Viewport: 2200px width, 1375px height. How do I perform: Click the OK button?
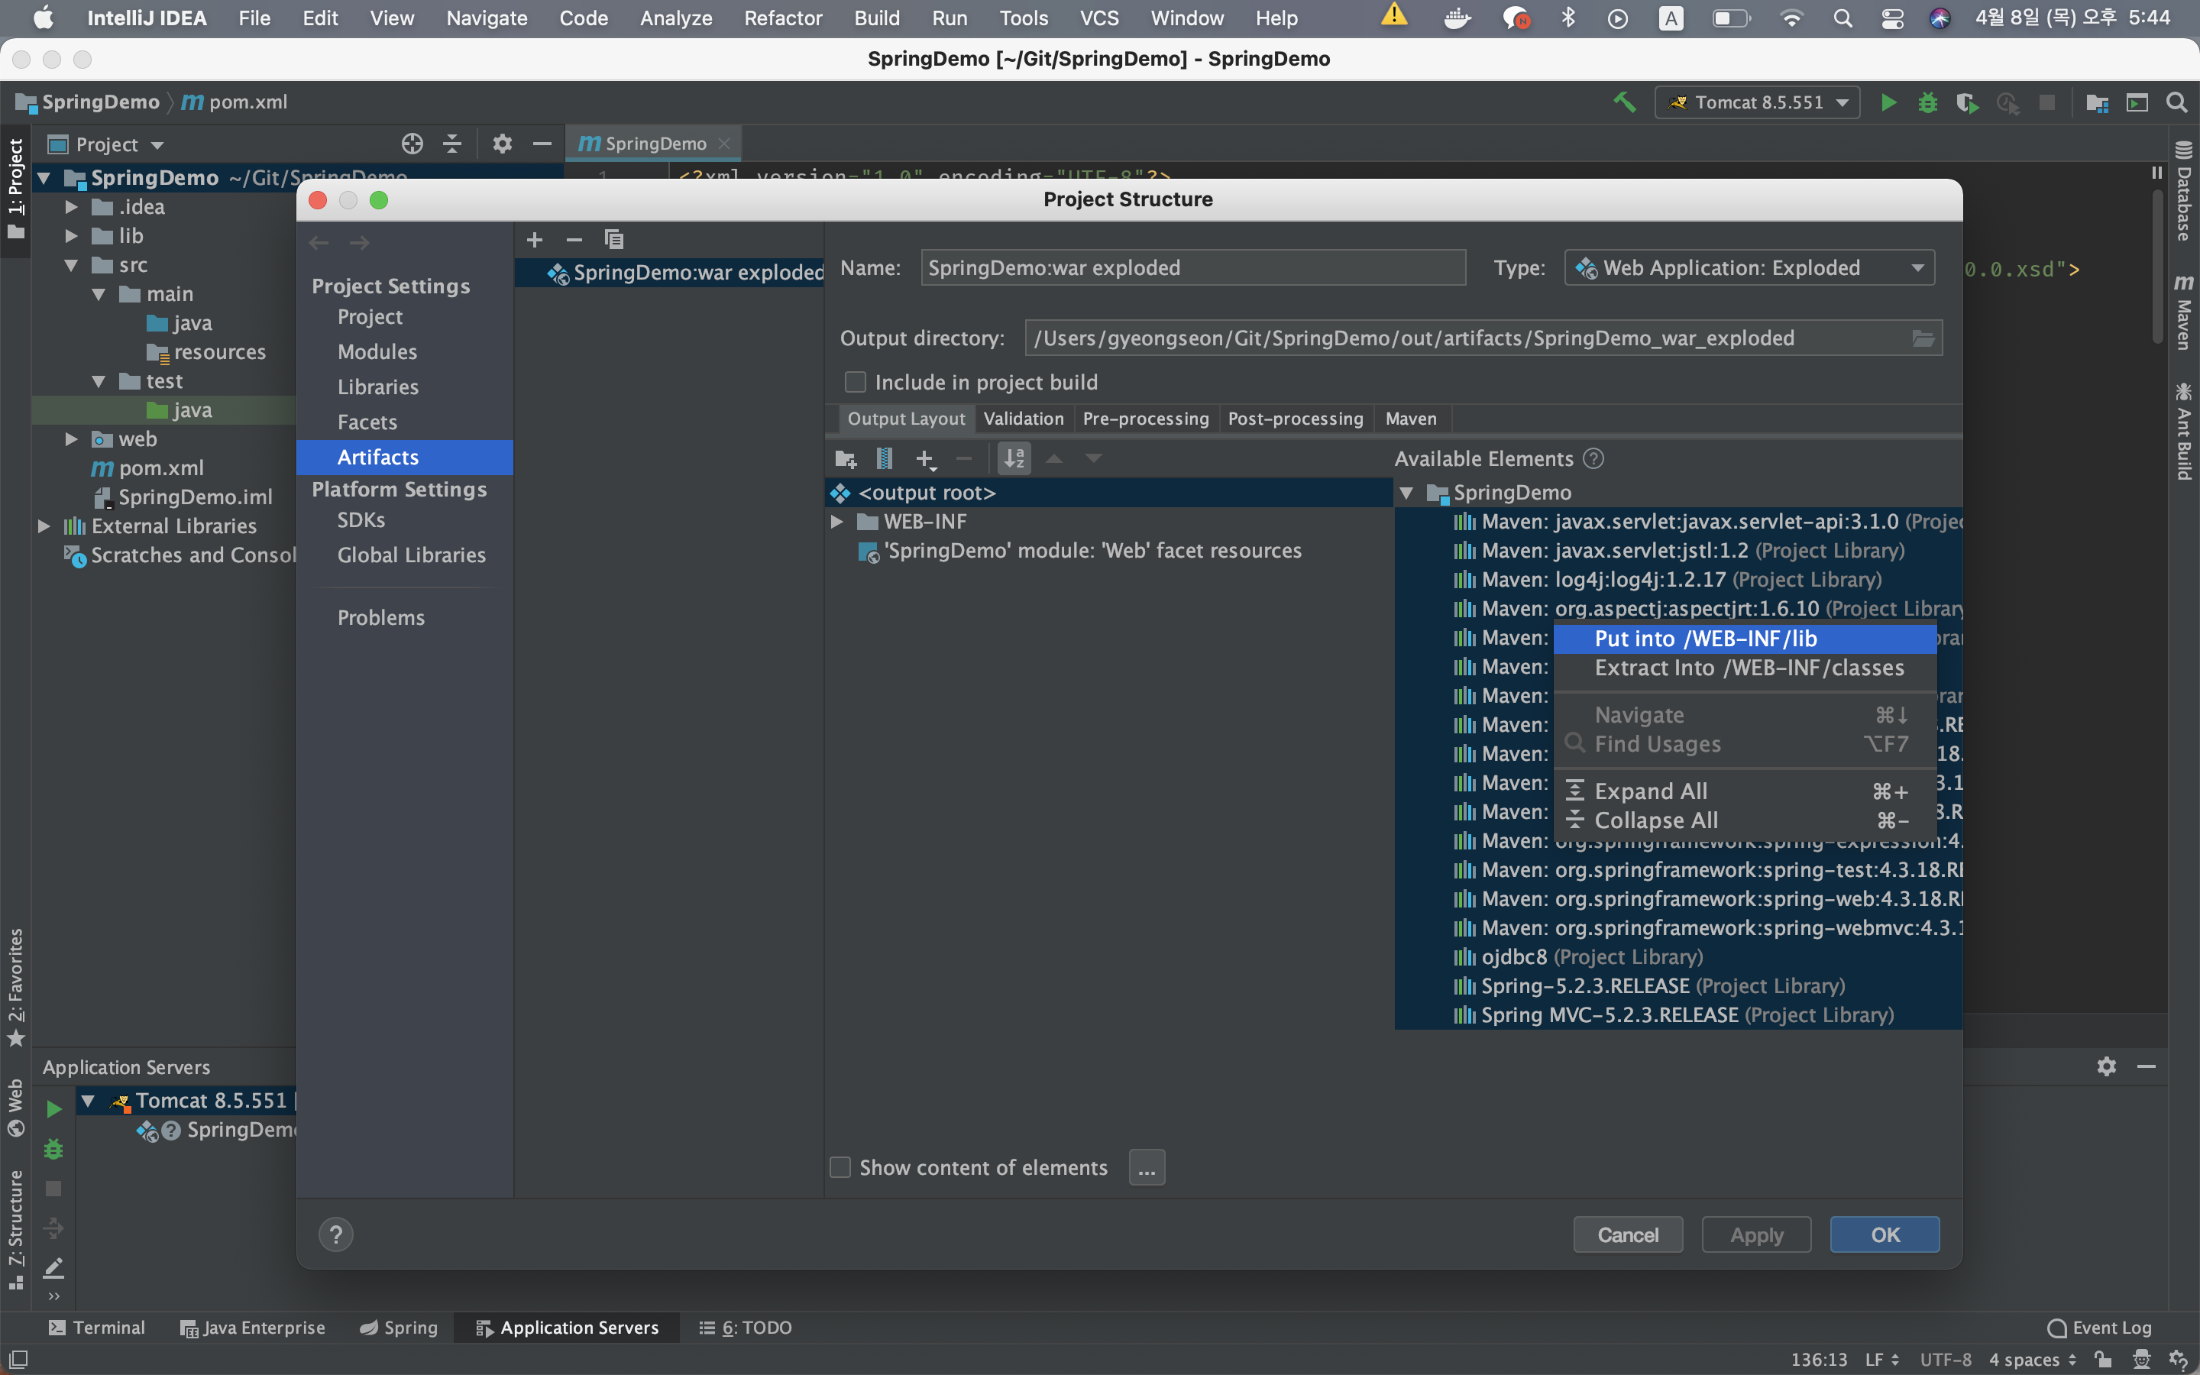click(x=1884, y=1234)
